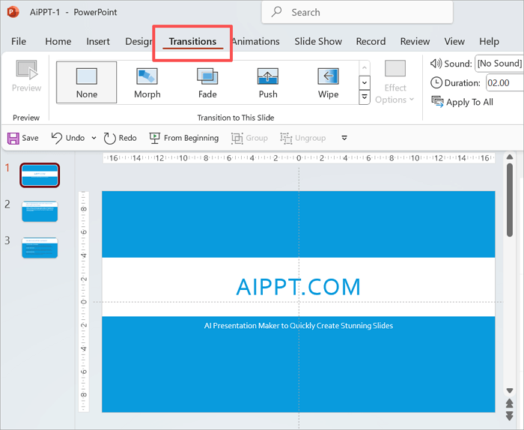Select the None transition
Viewport: 524px width, 430px height.
87,82
